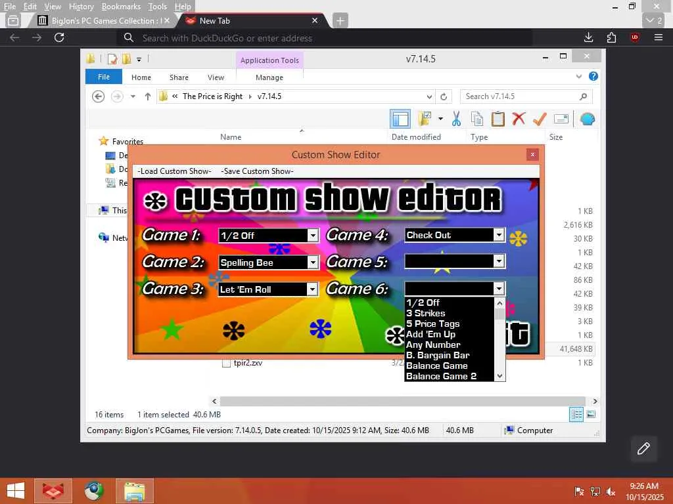Click -Save Custom Show- menu
This screenshot has width=673, height=504.
(x=257, y=171)
